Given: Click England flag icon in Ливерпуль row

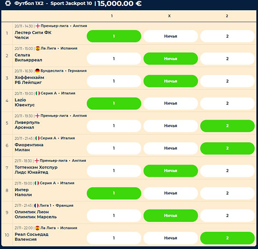Looking at the screenshot, I should pyautogui.click(x=38, y=116).
